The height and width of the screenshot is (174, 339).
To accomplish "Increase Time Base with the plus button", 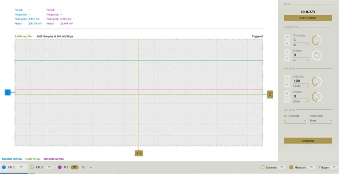I will point(287,37).
